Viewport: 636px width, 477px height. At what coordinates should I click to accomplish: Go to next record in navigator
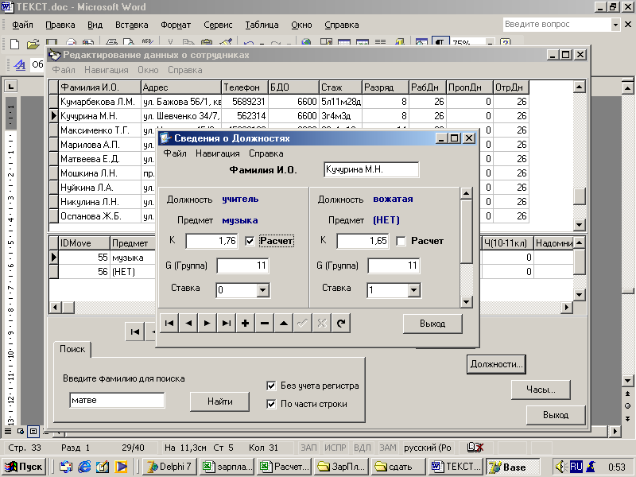tap(207, 324)
